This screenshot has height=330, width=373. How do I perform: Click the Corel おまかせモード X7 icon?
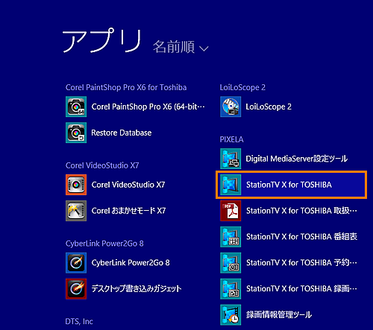[x=76, y=211]
